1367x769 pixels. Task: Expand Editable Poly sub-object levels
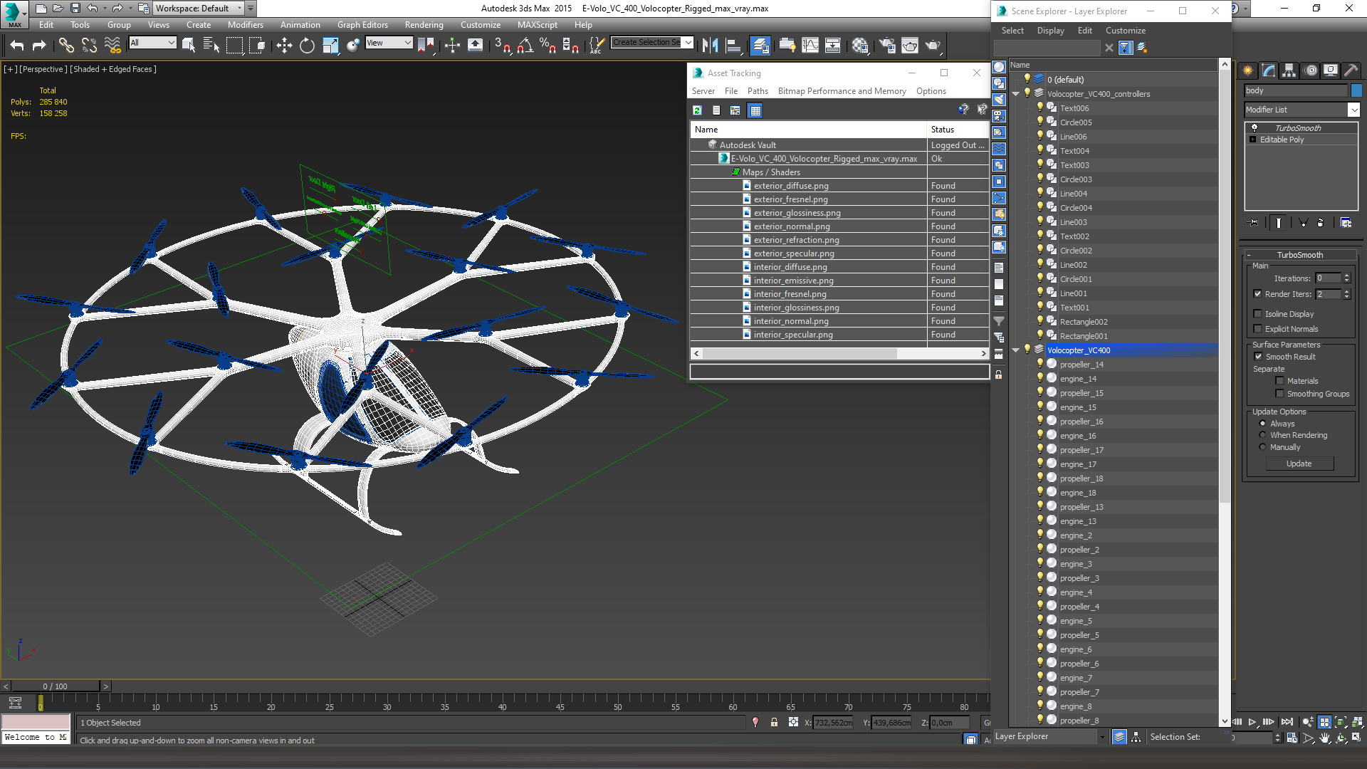click(1253, 140)
